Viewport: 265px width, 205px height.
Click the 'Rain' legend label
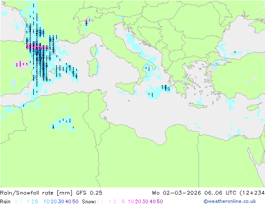point(5,202)
